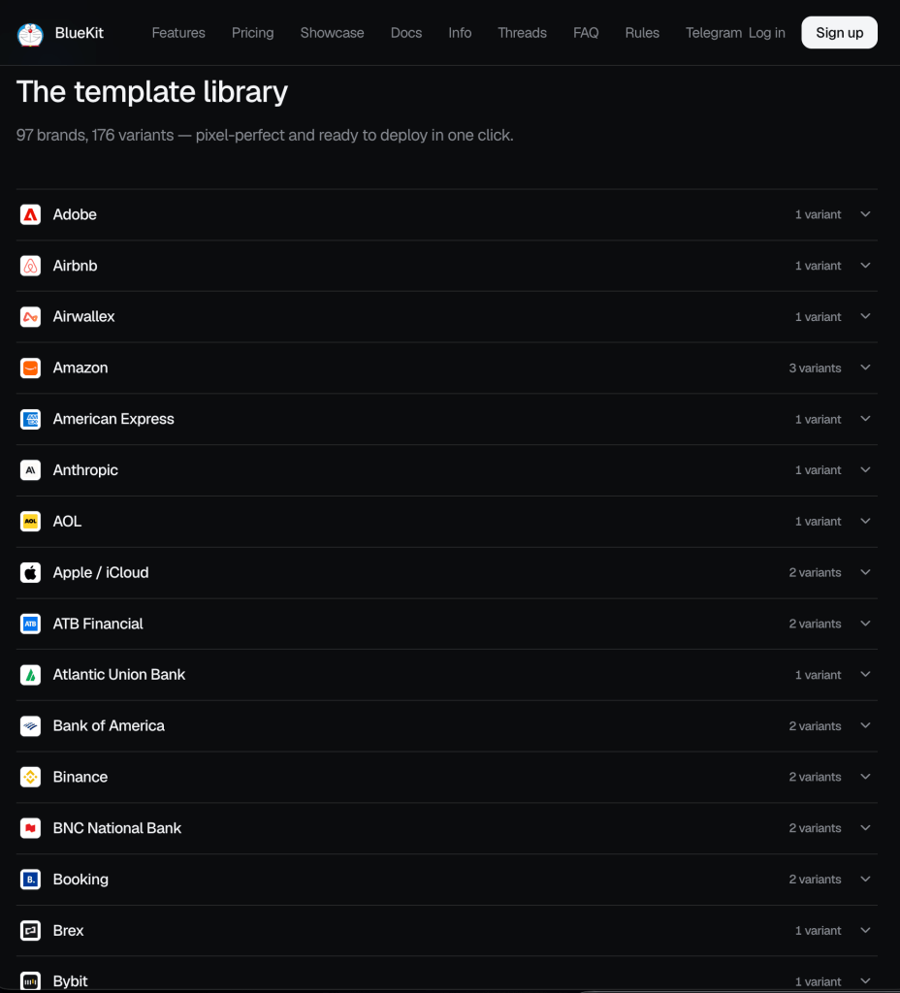The width and height of the screenshot is (900, 993).
Task: Expand the Booking row chevron
Action: (x=865, y=880)
